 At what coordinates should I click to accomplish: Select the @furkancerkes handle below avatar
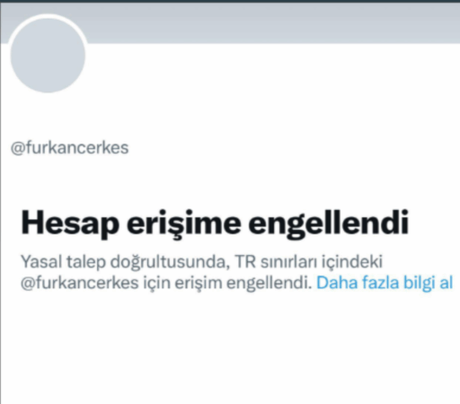click(69, 147)
